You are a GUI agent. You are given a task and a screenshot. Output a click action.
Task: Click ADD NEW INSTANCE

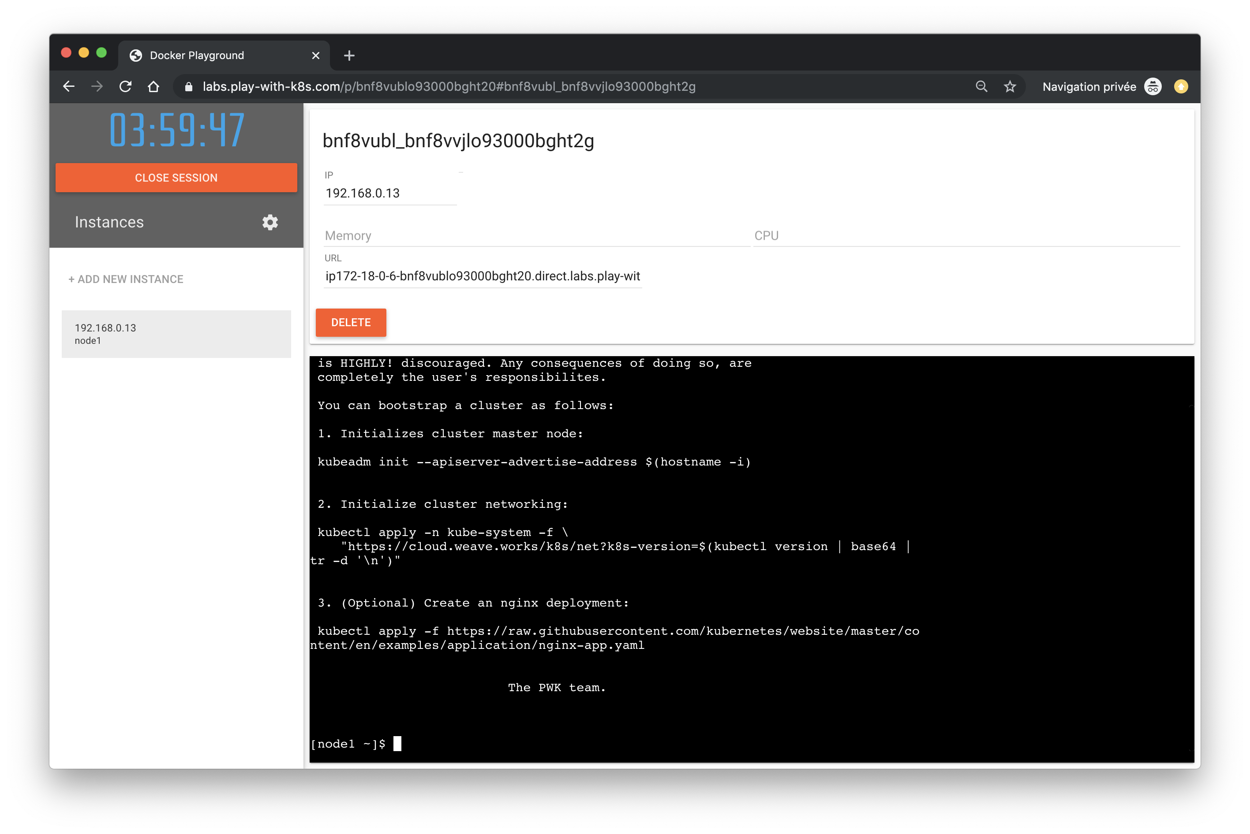[126, 279]
